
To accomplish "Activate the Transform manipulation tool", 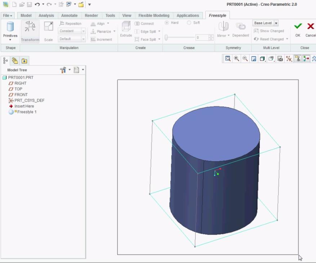I will click(x=30, y=31).
